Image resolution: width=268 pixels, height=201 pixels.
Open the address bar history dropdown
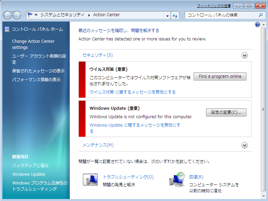[x=168, y=15]
